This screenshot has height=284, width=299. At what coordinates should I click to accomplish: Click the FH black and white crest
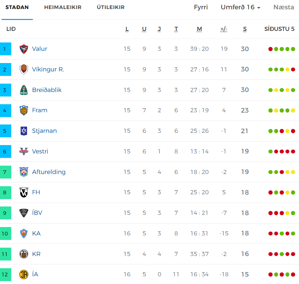click(x=24, y=192)
